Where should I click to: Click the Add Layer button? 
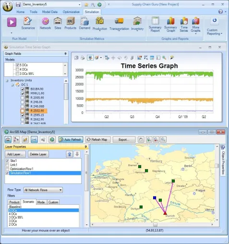coord(15,154)
